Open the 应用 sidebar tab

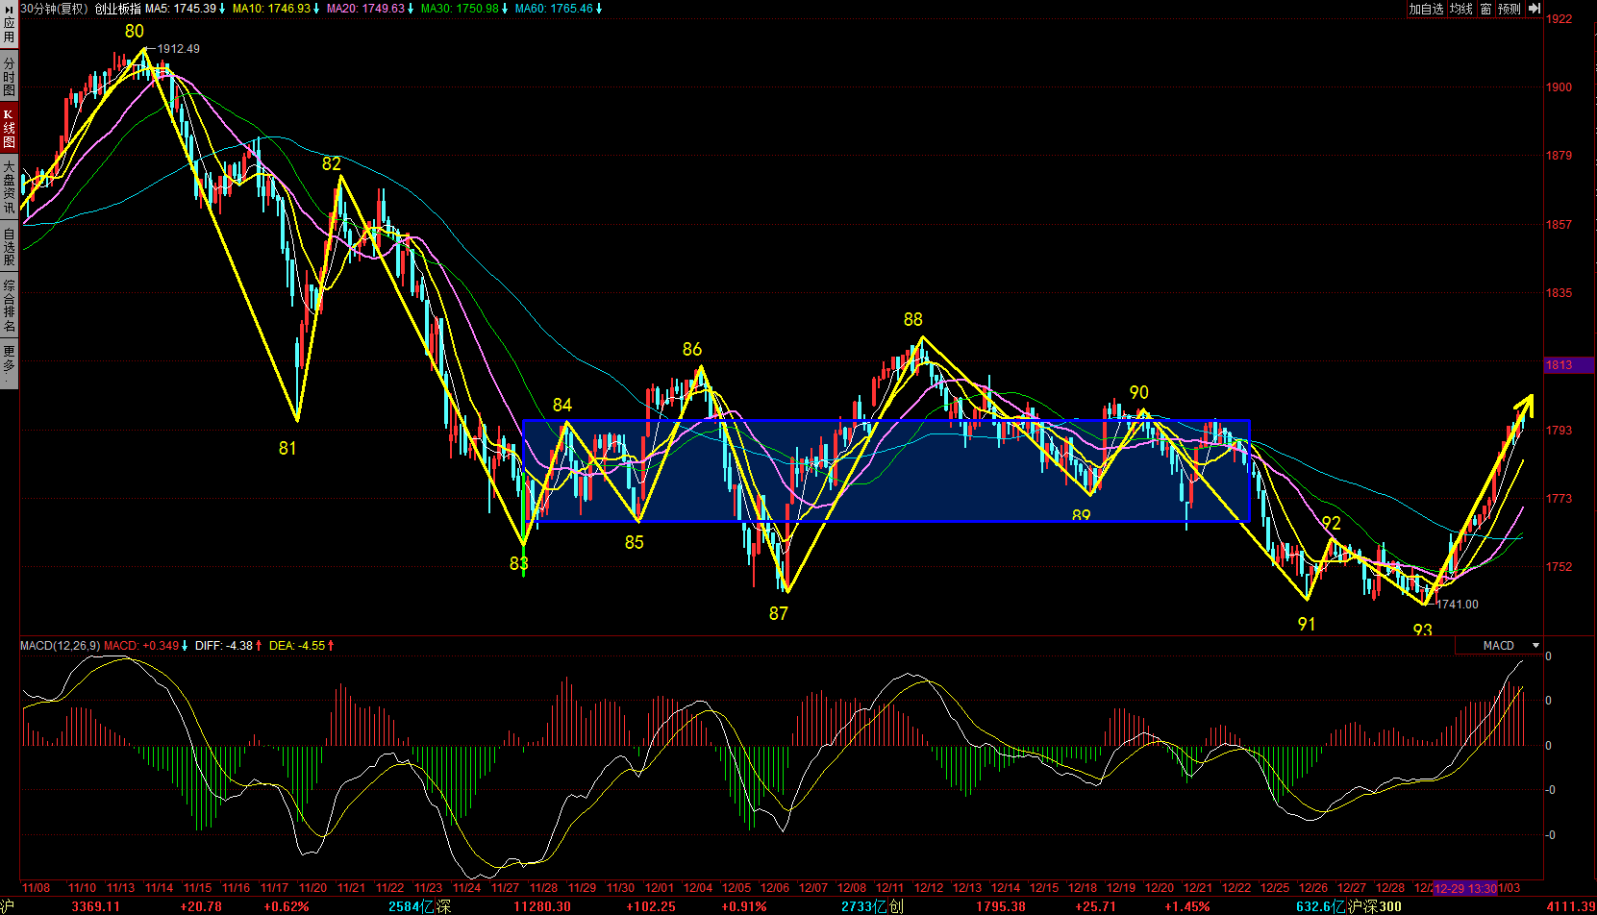(x=9, y=30)
